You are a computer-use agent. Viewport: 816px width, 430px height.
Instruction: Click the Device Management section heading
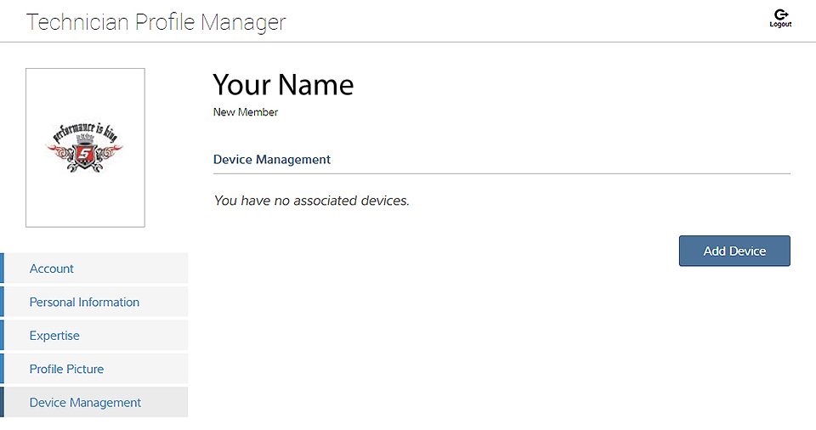click(272, 159)
